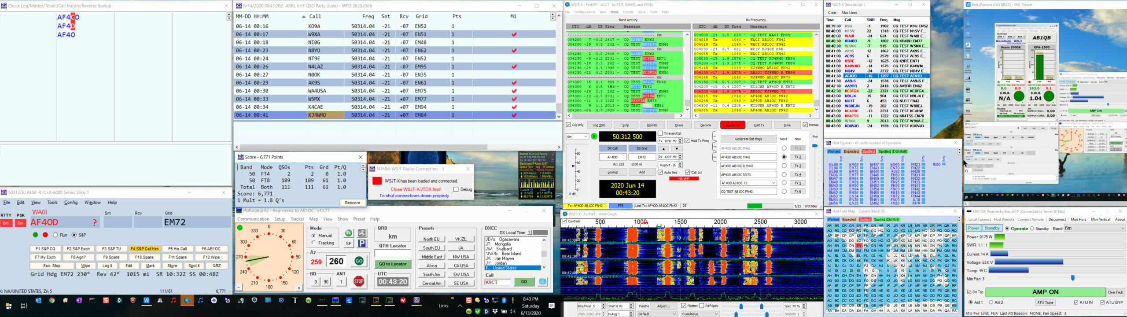Select the Run radio button in N1MM
This screenshot has height=317, width=1127.
(x=55, y=235)
